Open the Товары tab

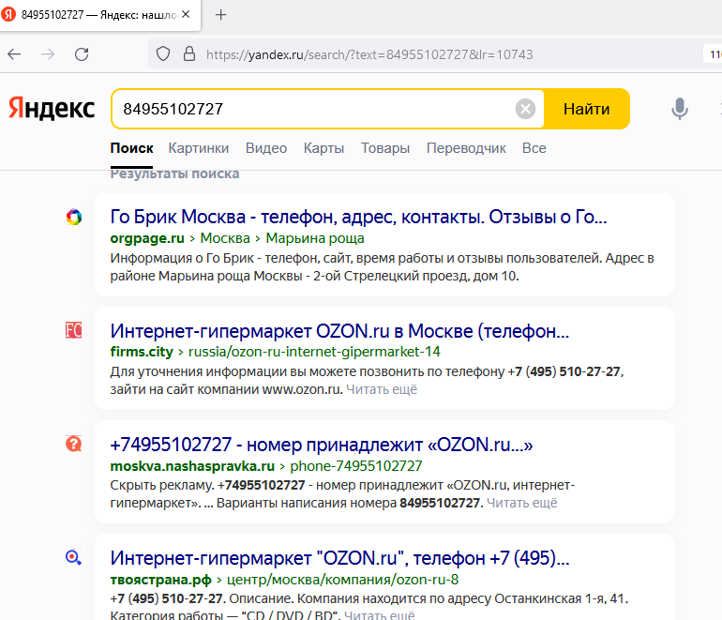385,148
